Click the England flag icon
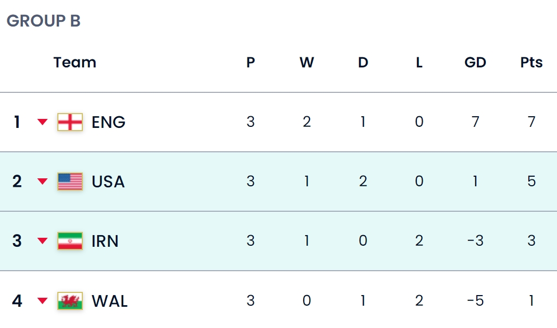Viewport: 557px width, 328px height. click(x=70, y=122)
